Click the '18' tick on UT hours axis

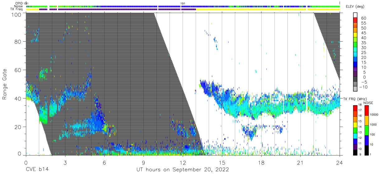coord(261,162)
